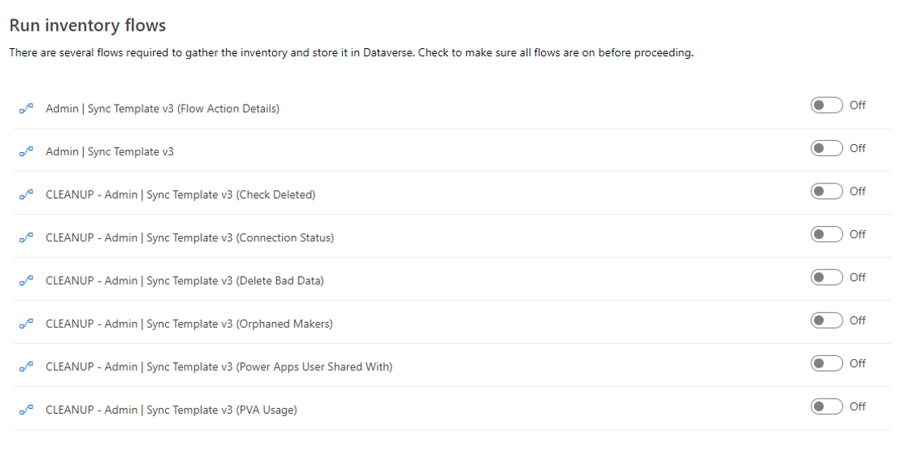Open the Admin Sync Template v3 (Flow Action Details) name
905x454 pixels.
(x=163, y=109)
